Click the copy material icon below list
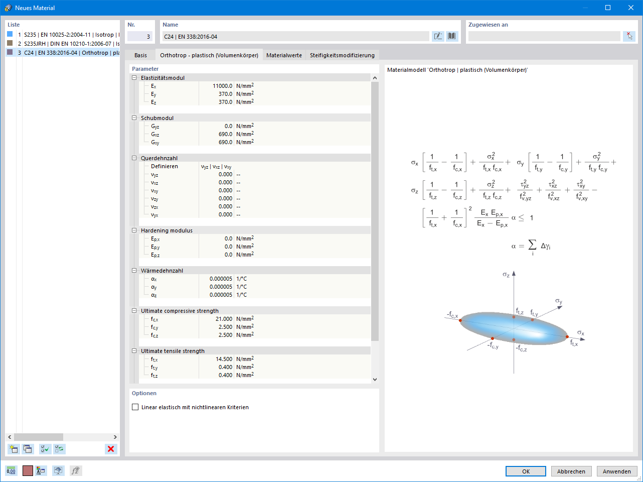The width and height of the screenshot is (643, 482). pos(28,449)
